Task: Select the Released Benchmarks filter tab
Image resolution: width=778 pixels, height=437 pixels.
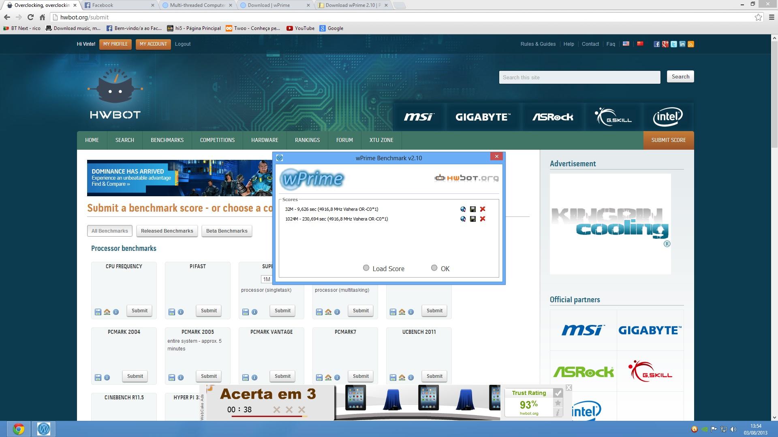Action: (167, 231)
